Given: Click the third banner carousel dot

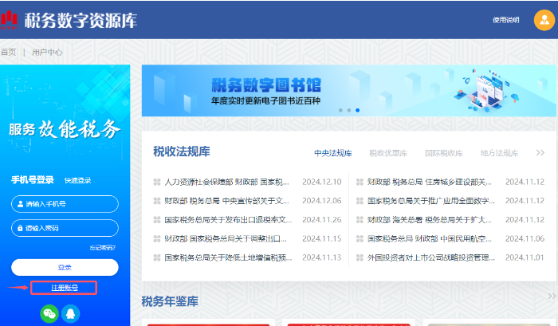Looking at the screenshot, I should 357,110.
